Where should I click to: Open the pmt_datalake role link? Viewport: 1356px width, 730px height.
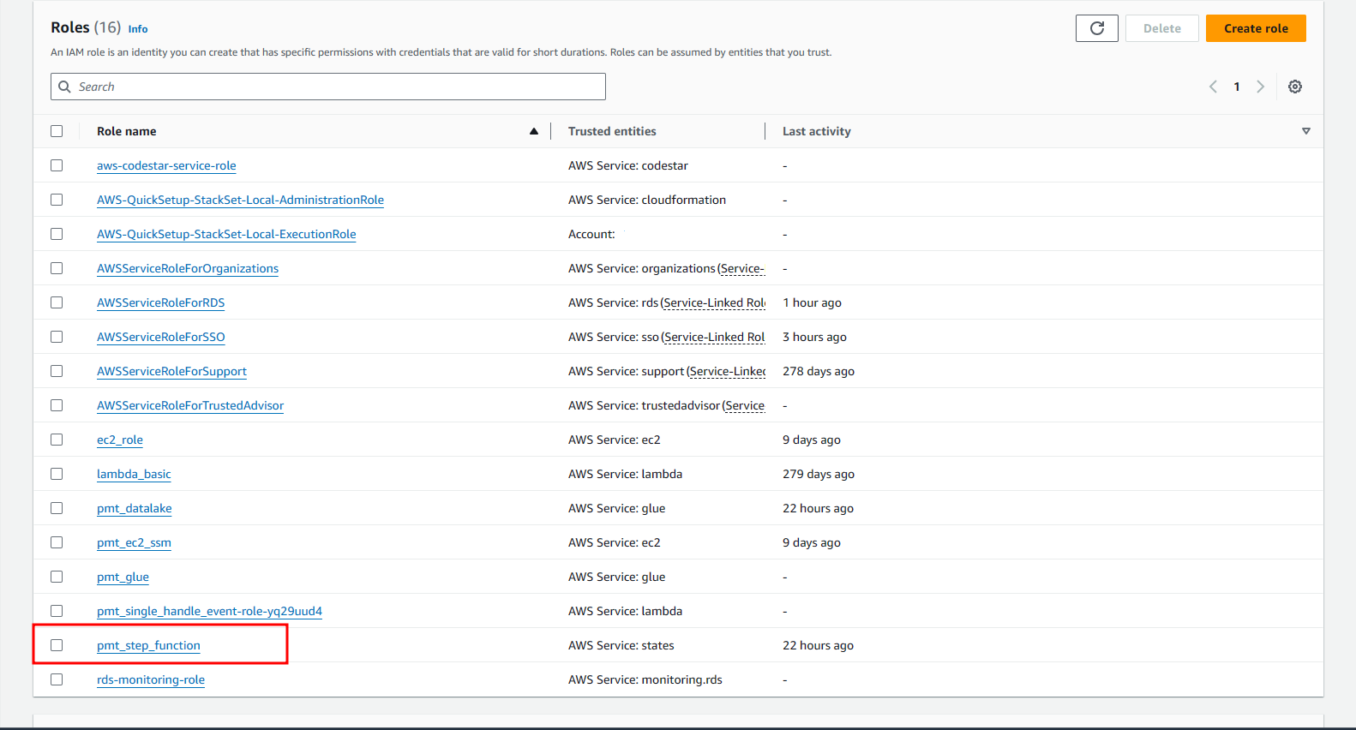tap(134, 508)
